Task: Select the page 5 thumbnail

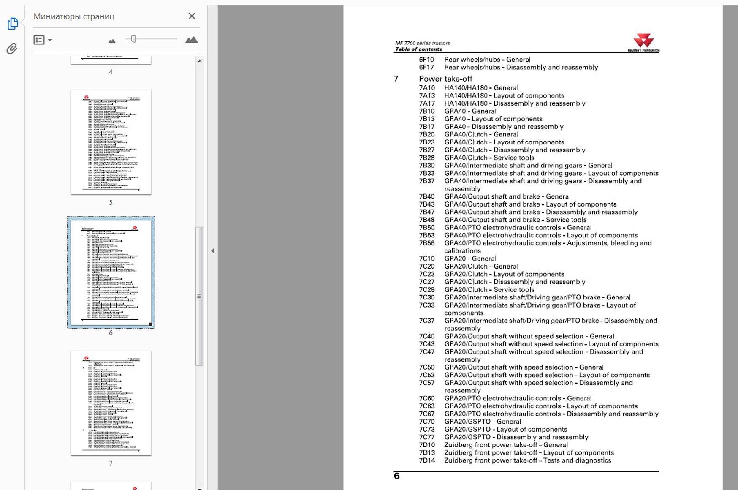Action: click(111, 142)
